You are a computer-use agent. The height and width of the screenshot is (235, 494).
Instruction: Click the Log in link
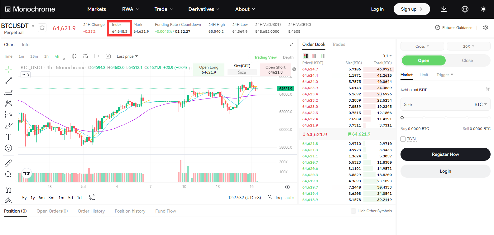point(377,9)
